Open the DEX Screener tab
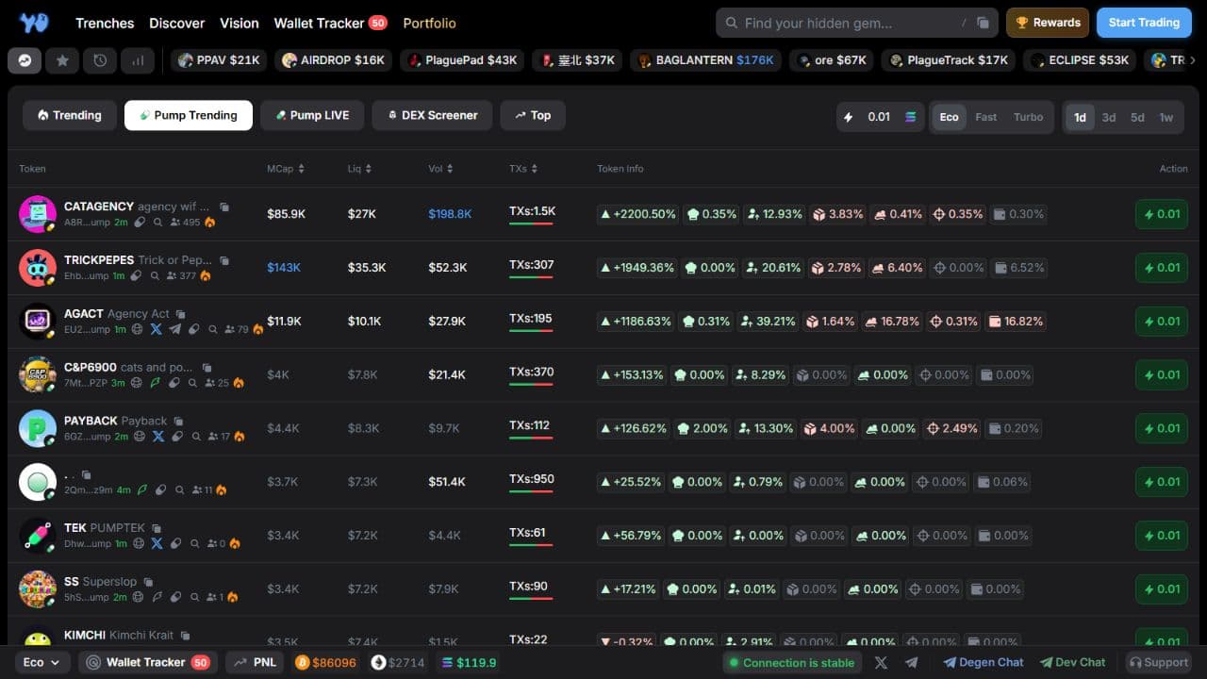Screen dimensions: 1207x679 [432, 115]
